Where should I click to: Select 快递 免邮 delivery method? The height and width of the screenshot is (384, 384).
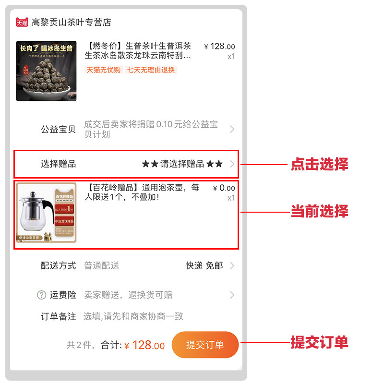point(204,265)
